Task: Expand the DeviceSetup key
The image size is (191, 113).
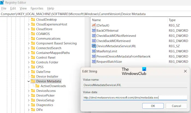Action: [29, 100]
